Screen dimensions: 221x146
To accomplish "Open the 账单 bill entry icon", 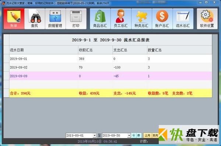I will point(14,19).
